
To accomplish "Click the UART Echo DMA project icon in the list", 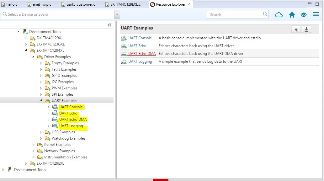I will [x=124, y=54].
